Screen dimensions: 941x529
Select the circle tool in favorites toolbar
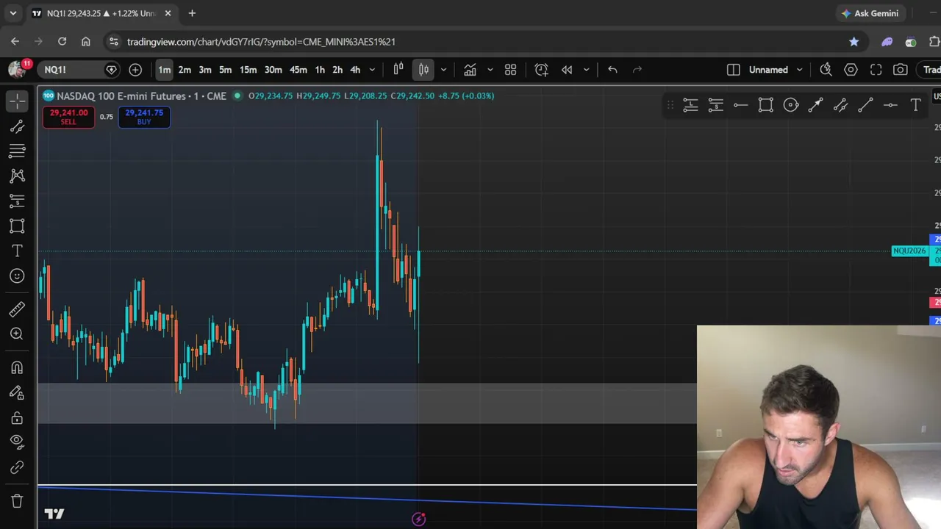pos(790,106)
